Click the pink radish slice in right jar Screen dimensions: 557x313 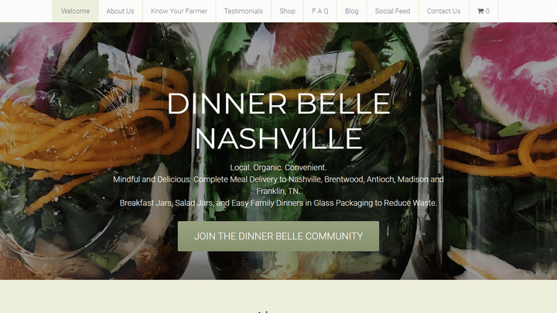click(511, 71)
